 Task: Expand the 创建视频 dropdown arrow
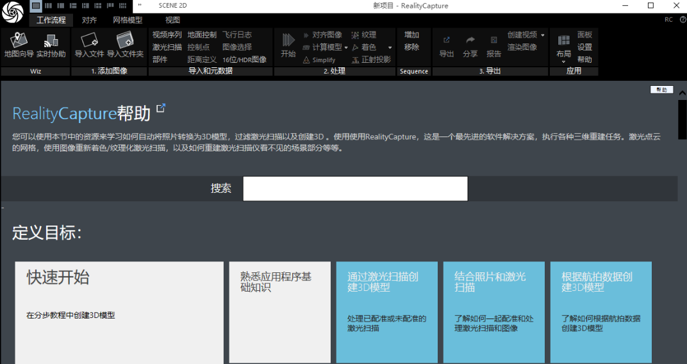pos(543,35)
